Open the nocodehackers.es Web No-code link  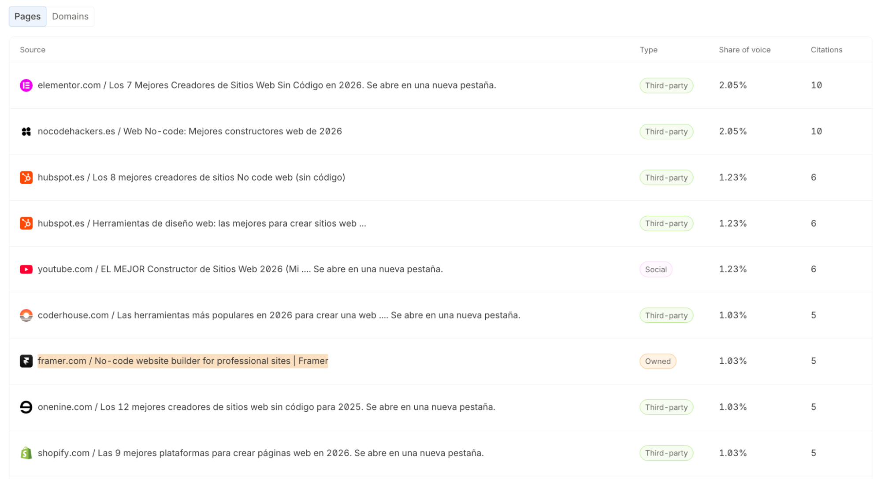click(x=190, y=131)
